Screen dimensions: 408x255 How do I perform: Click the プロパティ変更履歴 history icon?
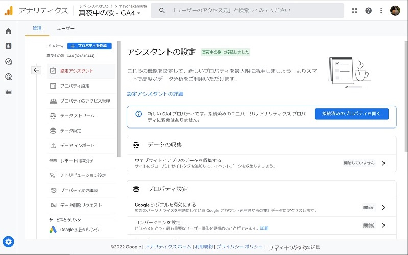tap(53, 190)
